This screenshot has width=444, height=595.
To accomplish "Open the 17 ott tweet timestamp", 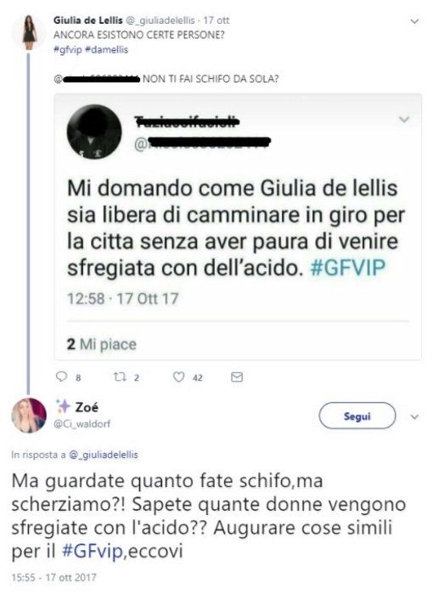I will (216, 20).
